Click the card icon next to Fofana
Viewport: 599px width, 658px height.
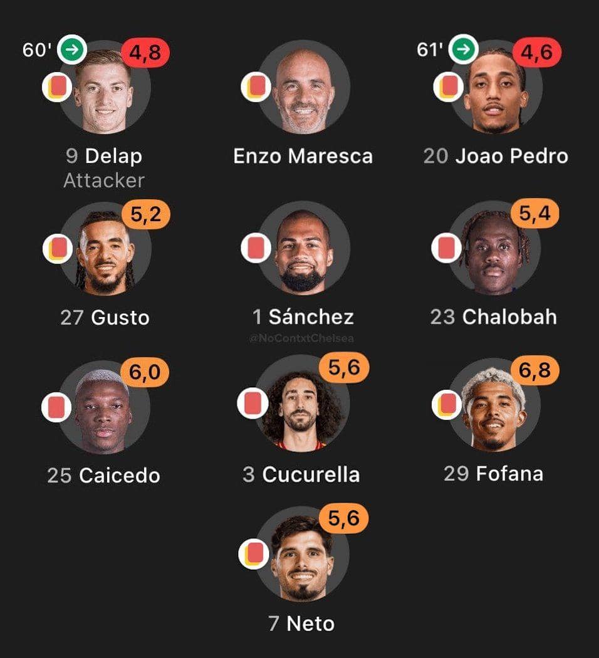pos(447,405)
